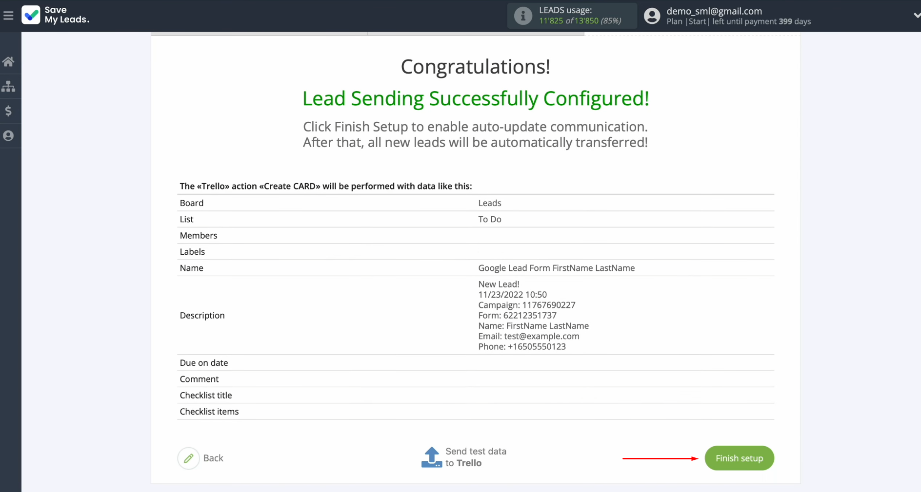Click the Due on date row label
Viewport: 921px width, 492px height.
204,363
